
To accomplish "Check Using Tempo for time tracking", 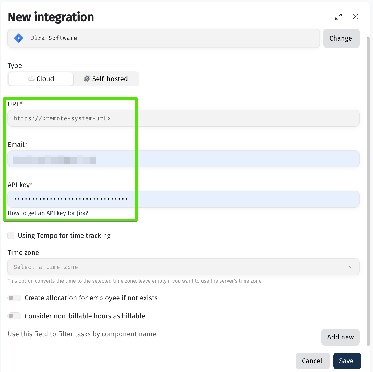I will pos(11,235).
